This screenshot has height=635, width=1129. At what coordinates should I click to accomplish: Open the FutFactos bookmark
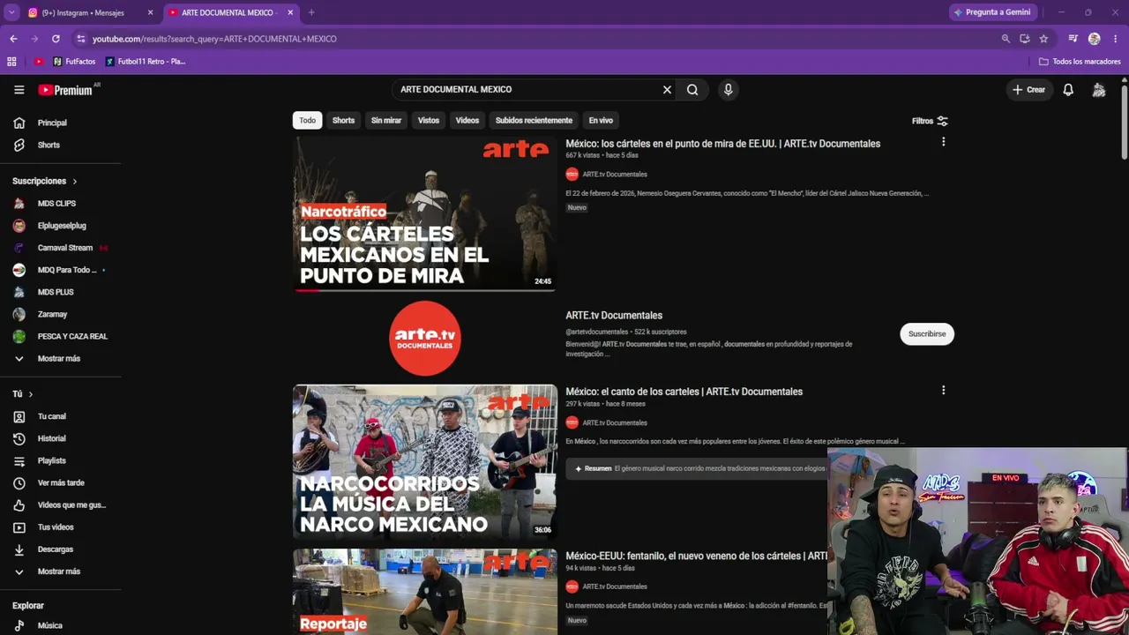click(x=74, y=62)
